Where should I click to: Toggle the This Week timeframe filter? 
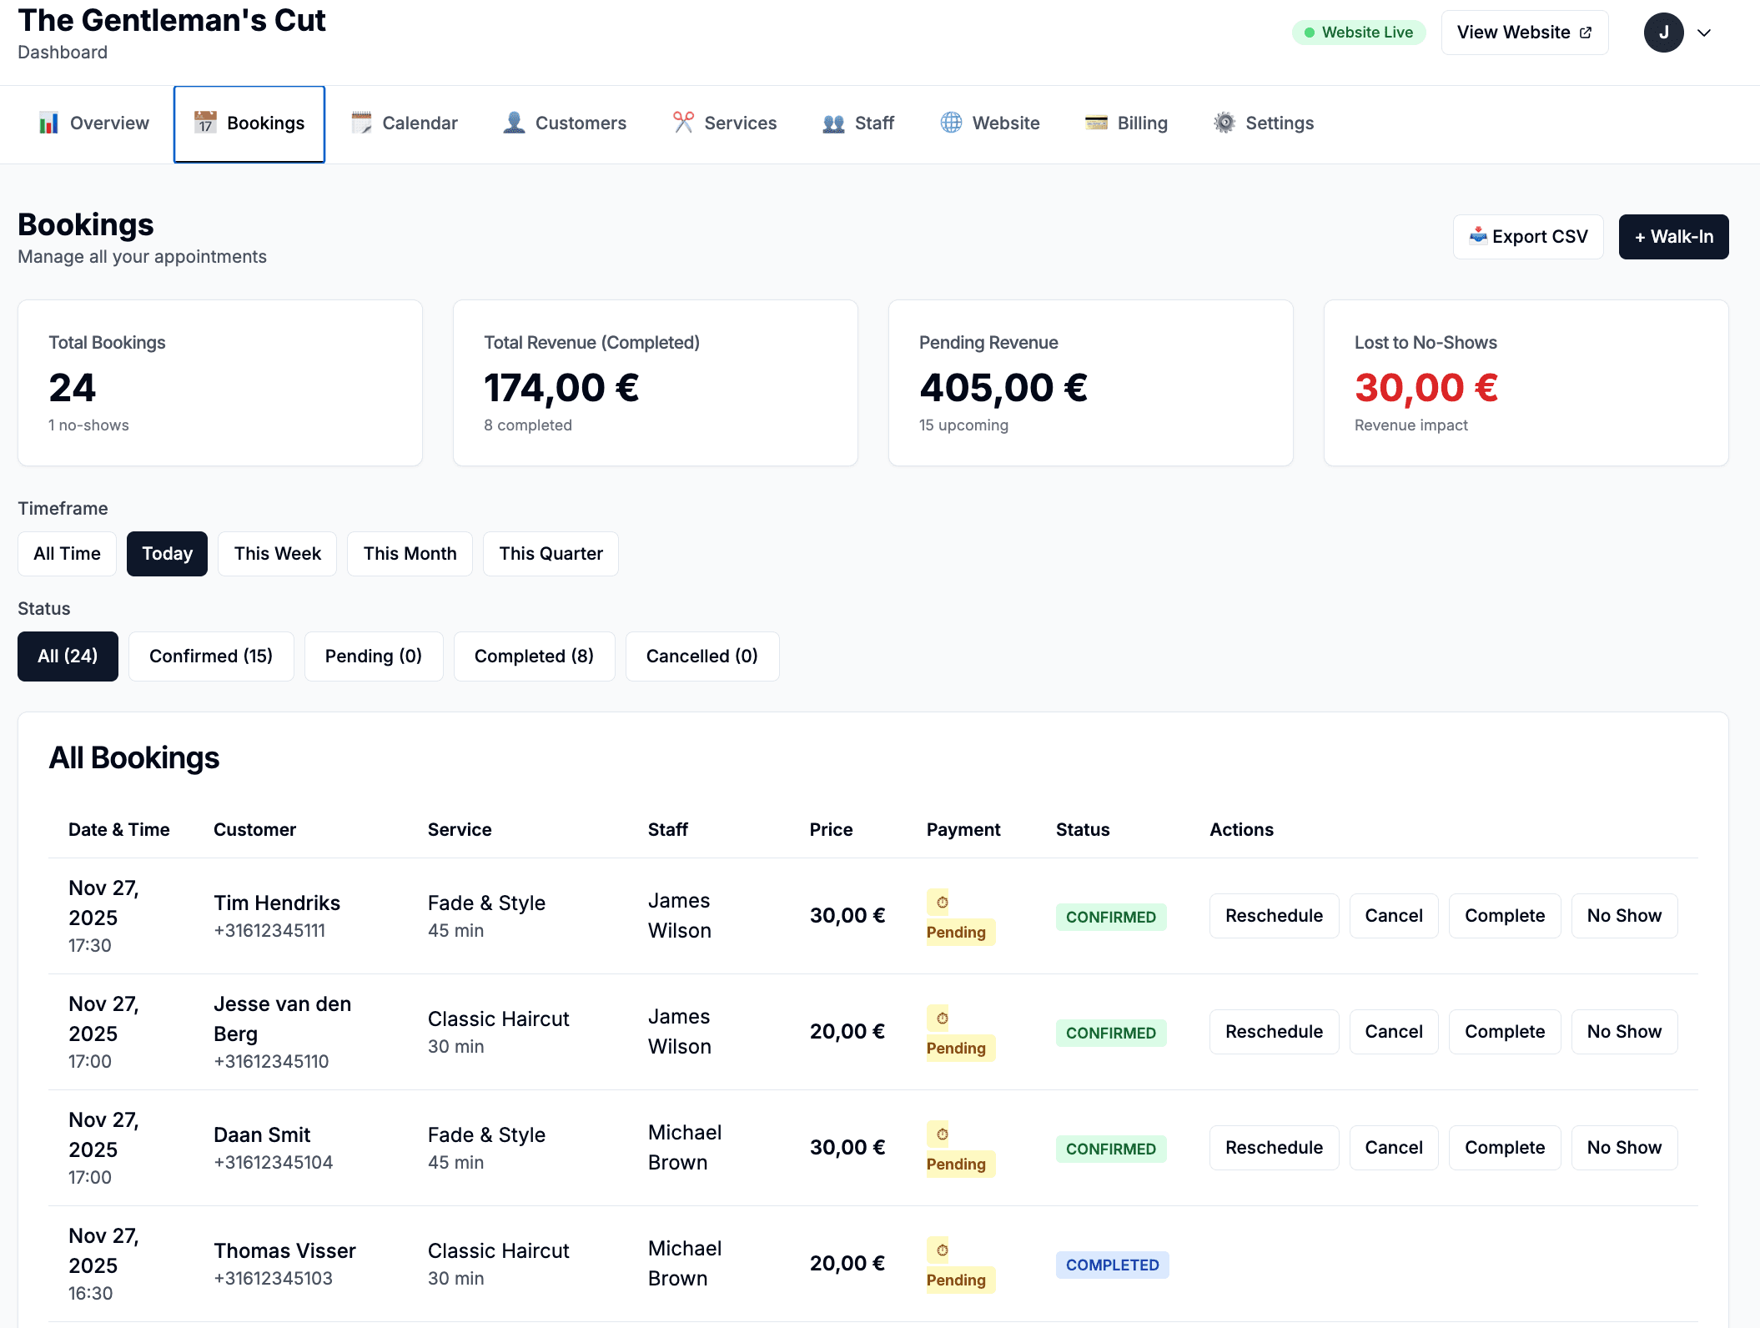click(277, 553)
